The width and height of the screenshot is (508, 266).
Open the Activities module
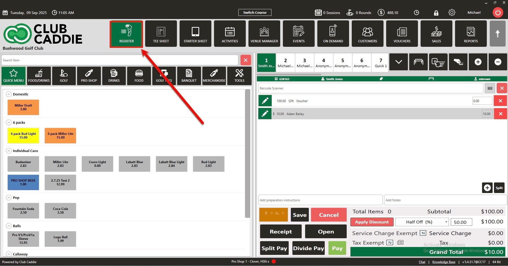coord(230,34)
